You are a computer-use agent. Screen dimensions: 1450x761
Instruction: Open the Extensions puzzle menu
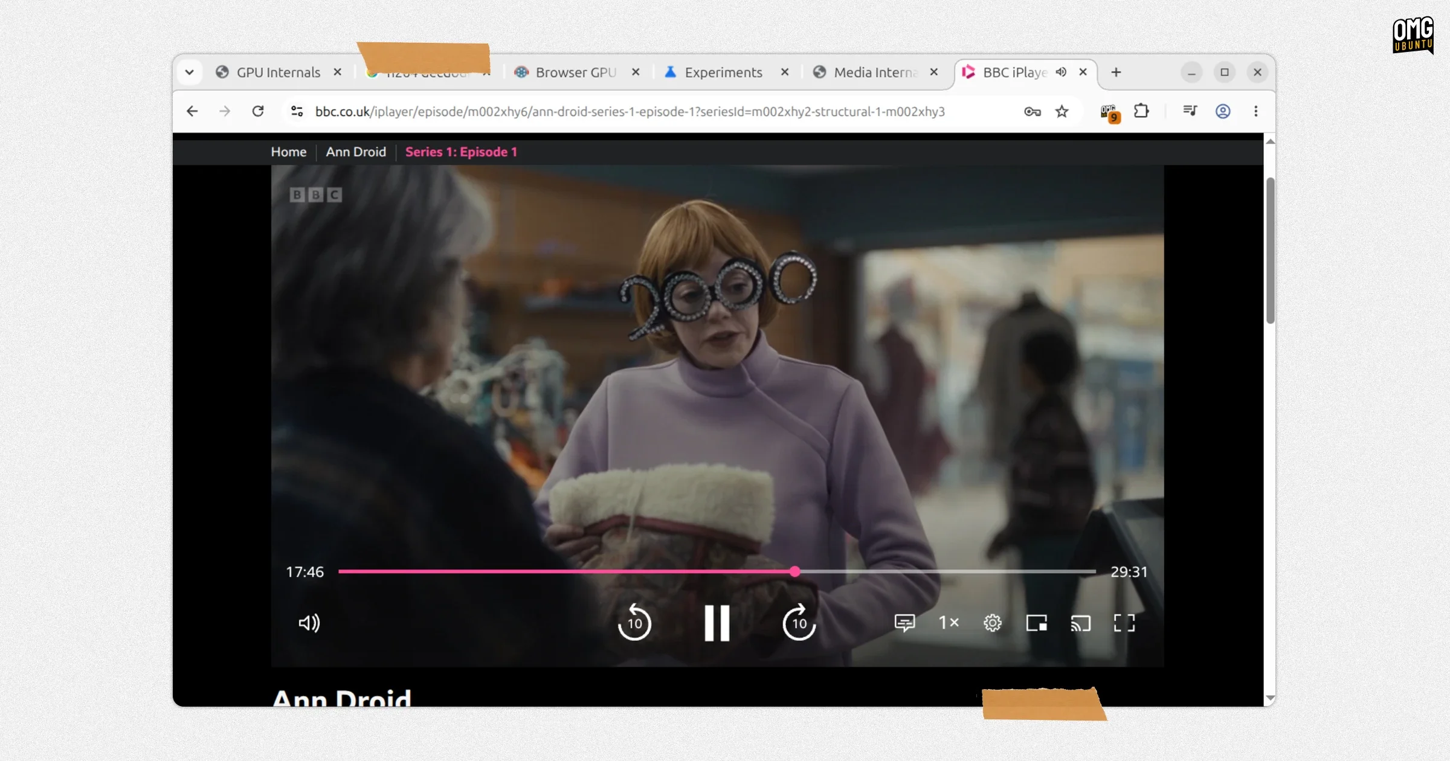(x=1141, y=111)
